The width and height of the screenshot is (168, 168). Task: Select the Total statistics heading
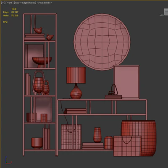coord(14,9)
